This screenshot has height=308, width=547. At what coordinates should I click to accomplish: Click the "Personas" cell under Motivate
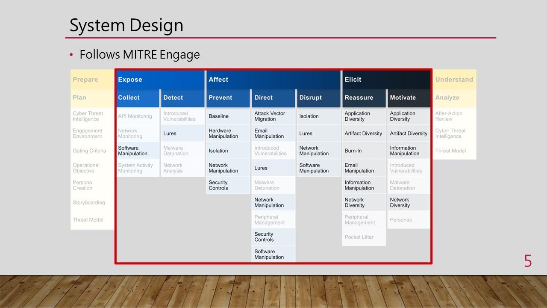pyautogui.click(x=409, y=220)
